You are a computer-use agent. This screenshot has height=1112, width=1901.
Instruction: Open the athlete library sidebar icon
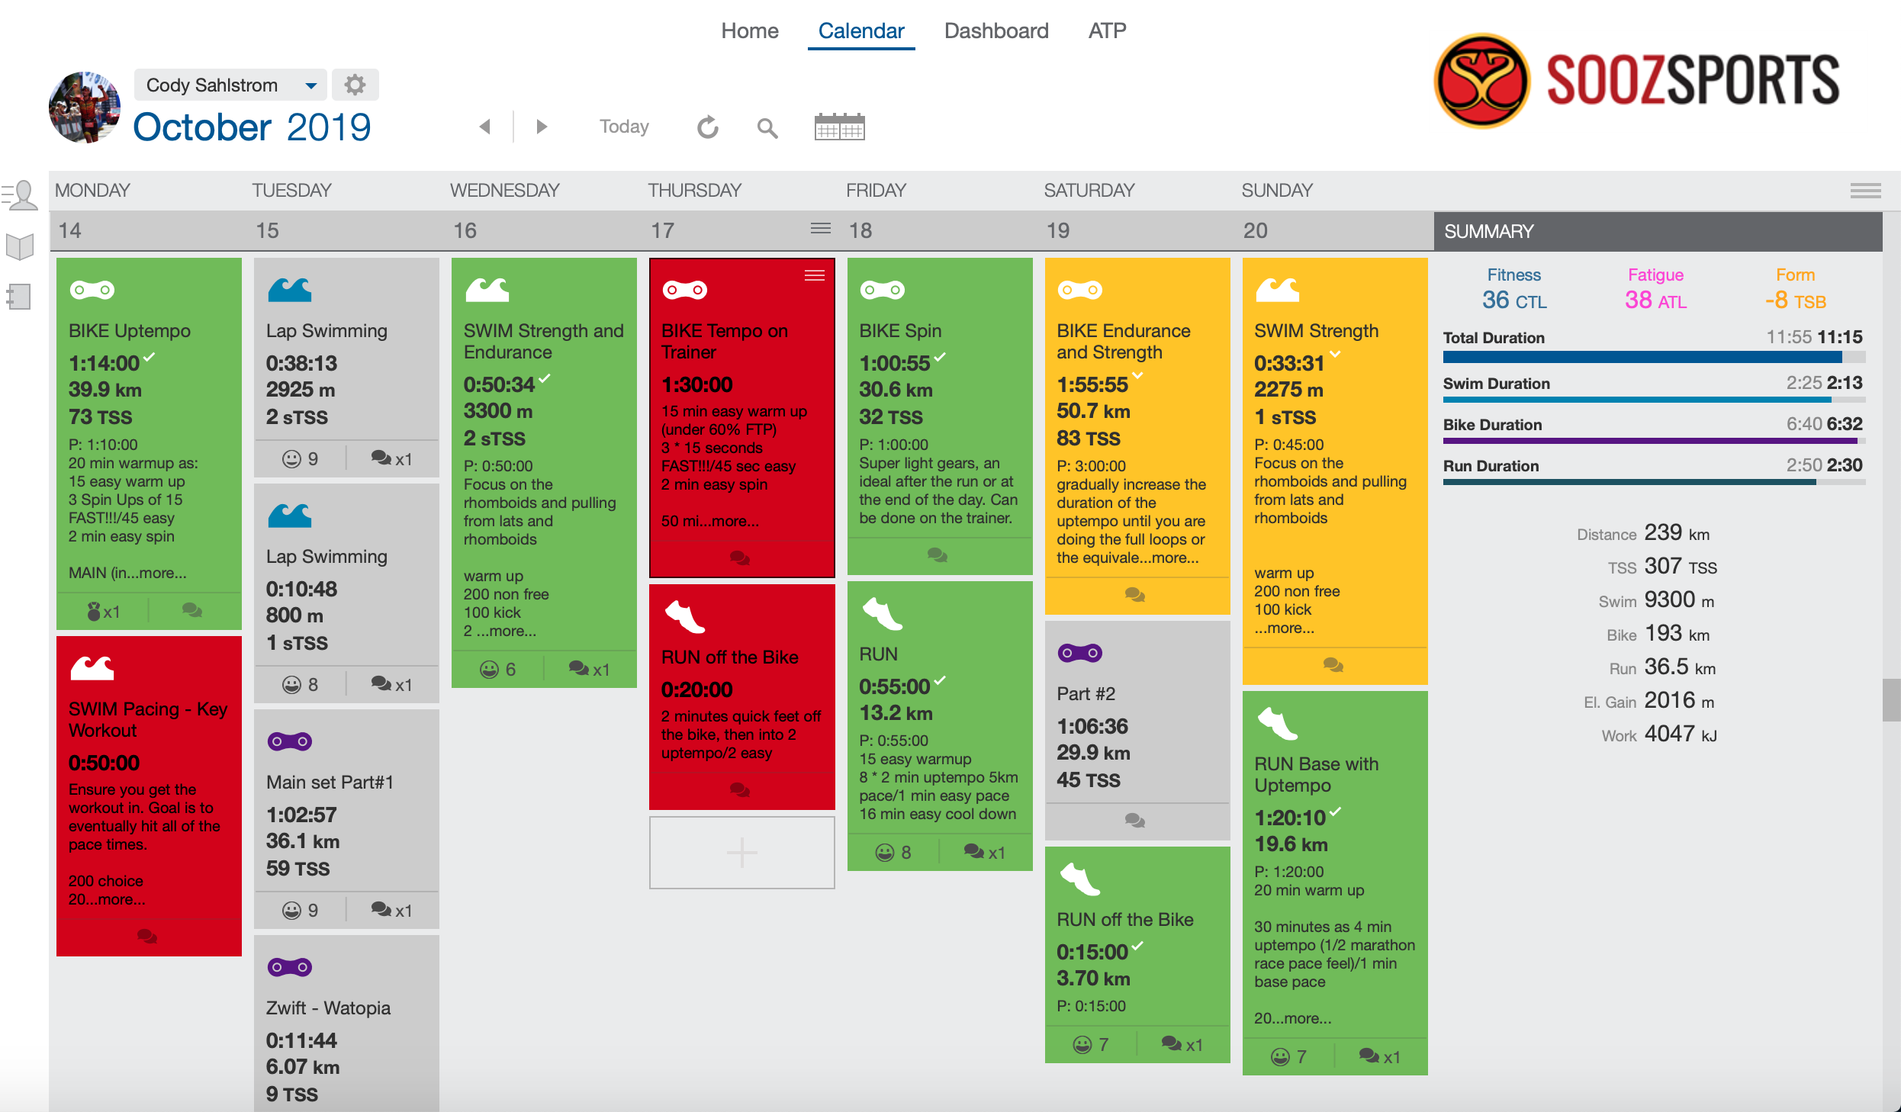click(x=21, y=194)
